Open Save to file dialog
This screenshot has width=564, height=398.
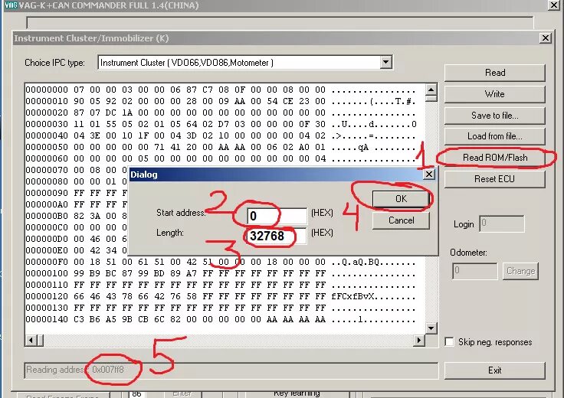(495, 116)
